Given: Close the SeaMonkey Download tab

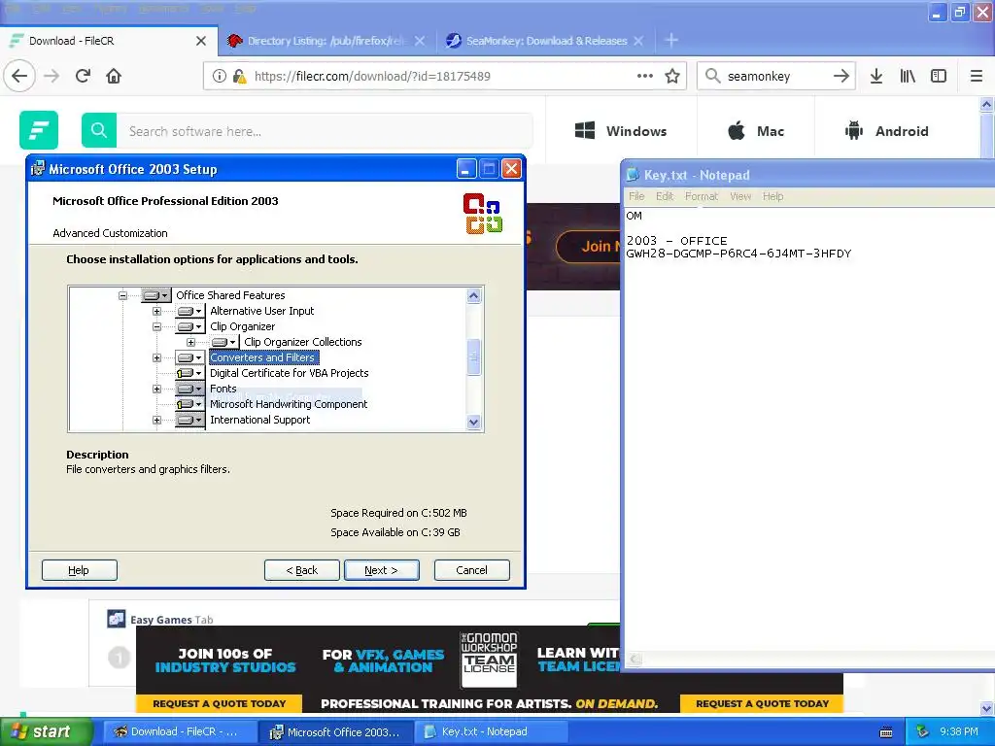Looking at the screenshot, I should [638, 41].
